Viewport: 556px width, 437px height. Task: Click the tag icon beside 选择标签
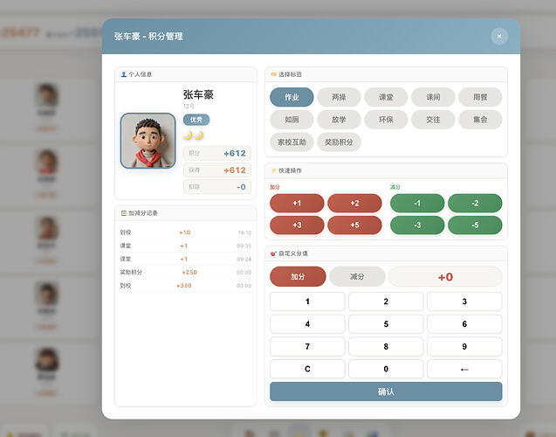[x=273, y=74]
